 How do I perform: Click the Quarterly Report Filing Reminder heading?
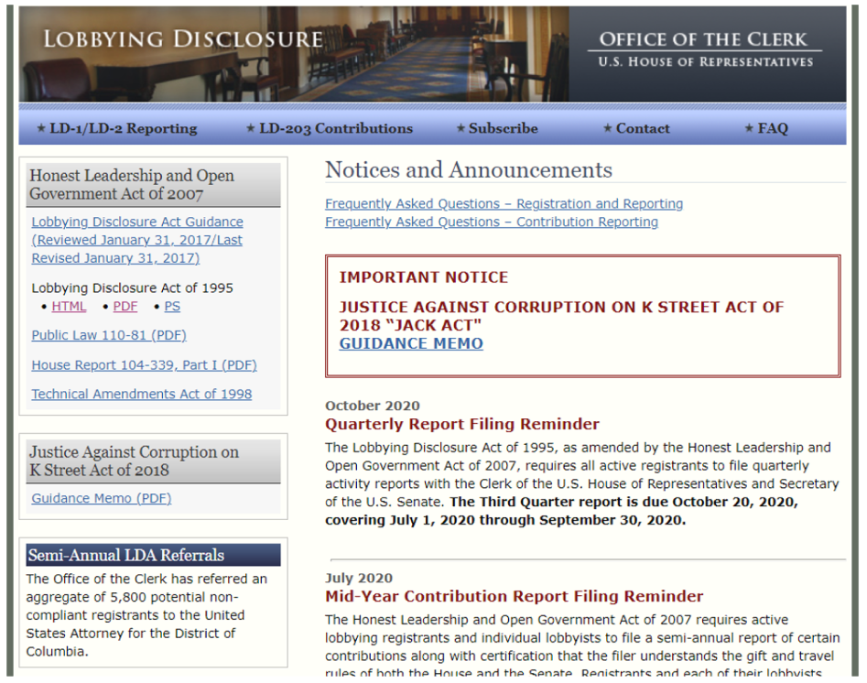click(x=461, y=424)
